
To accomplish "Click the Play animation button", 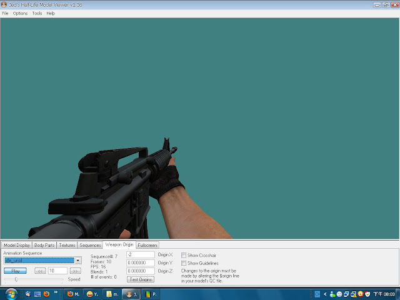I will (x=15, y=271).
